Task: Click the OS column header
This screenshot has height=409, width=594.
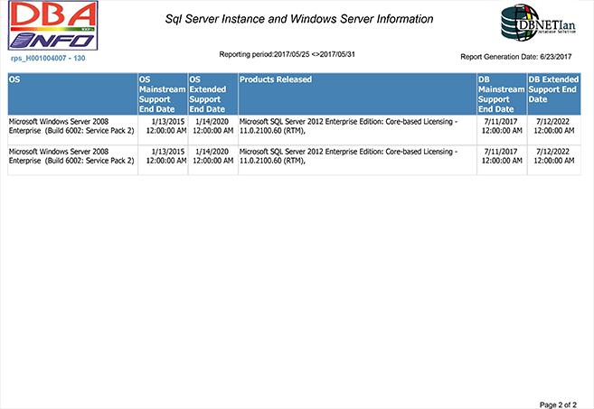Action: coord(72,94)
